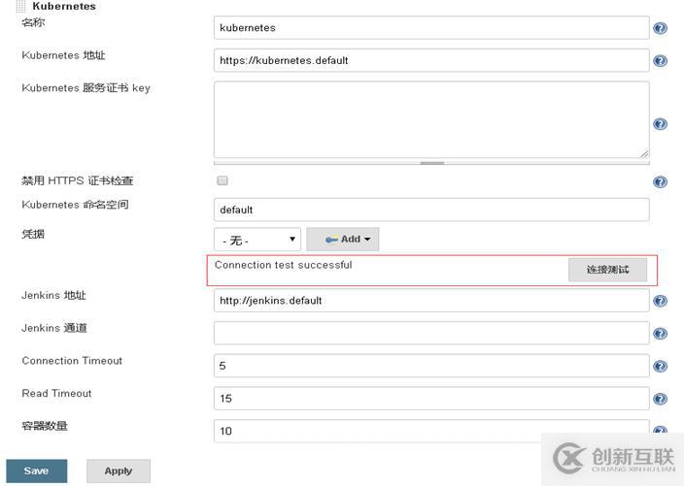Click the Jenkins 地址 input field
Screen dimensions: 684x486
pyautogui.click(x=431, y=301)
